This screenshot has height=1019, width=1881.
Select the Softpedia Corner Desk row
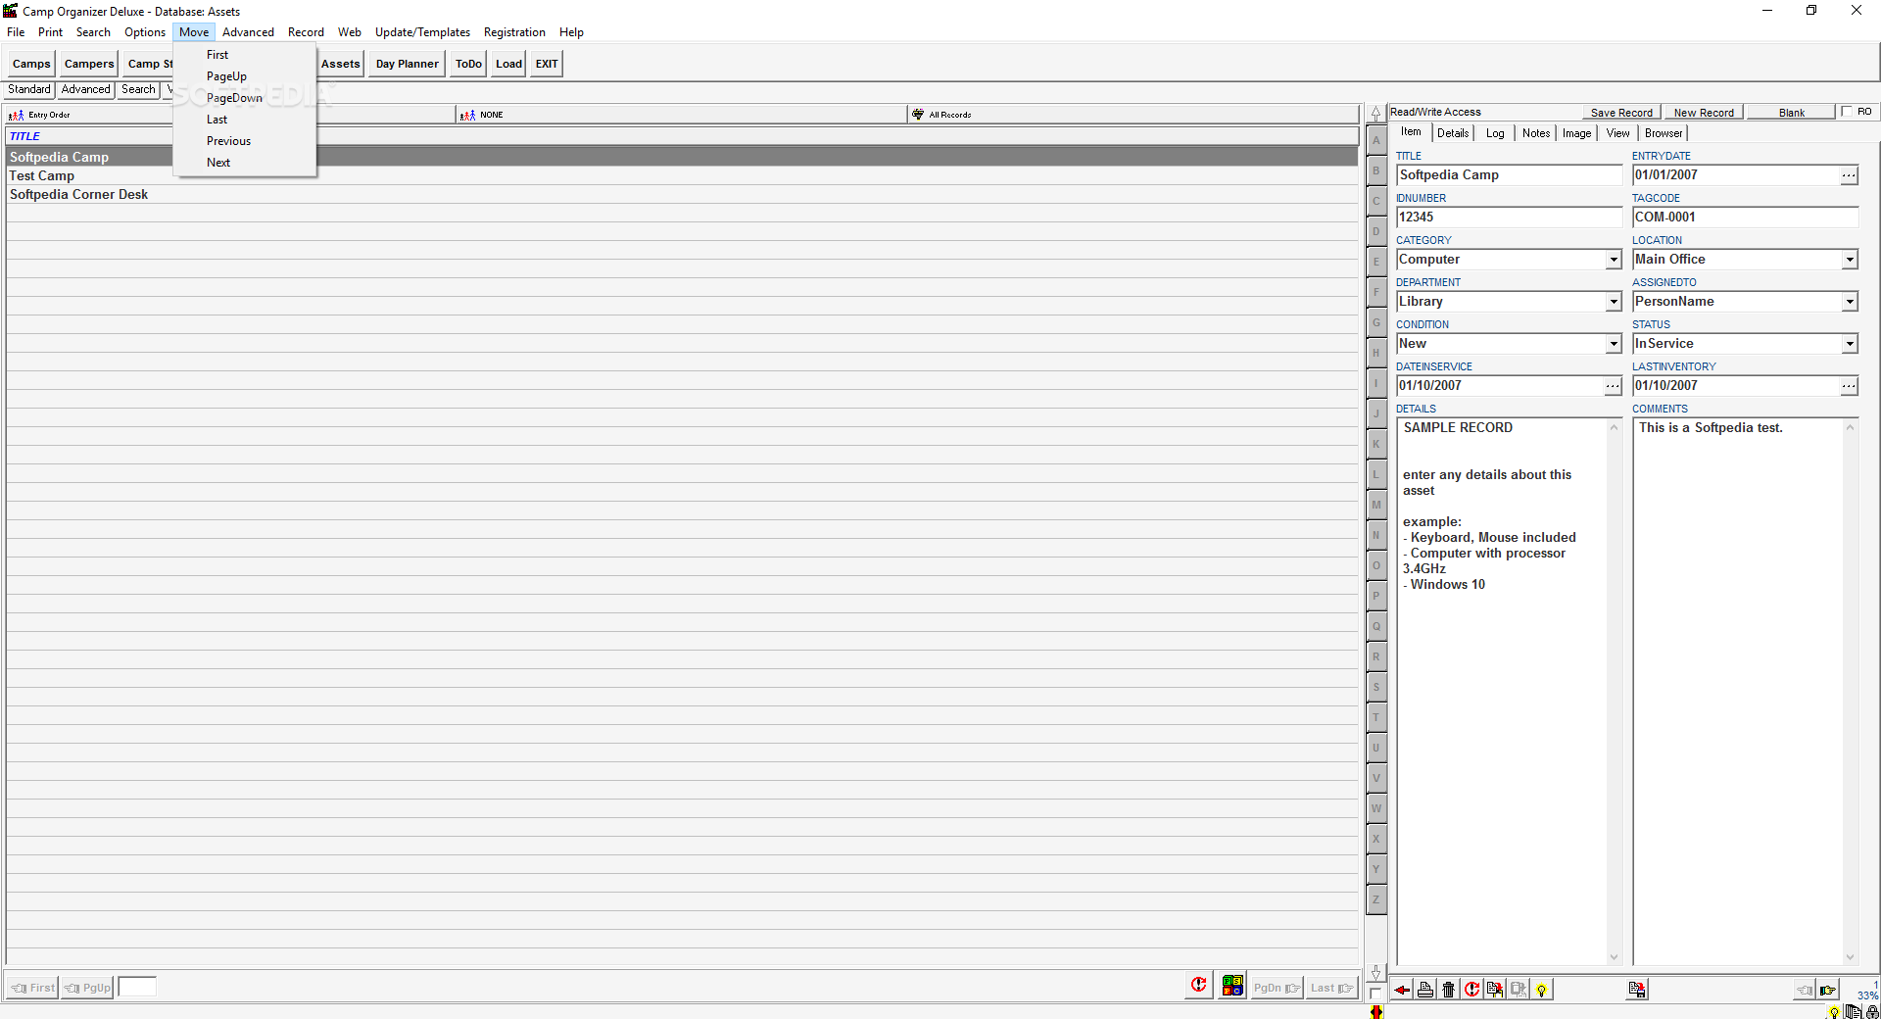[682, 195]
